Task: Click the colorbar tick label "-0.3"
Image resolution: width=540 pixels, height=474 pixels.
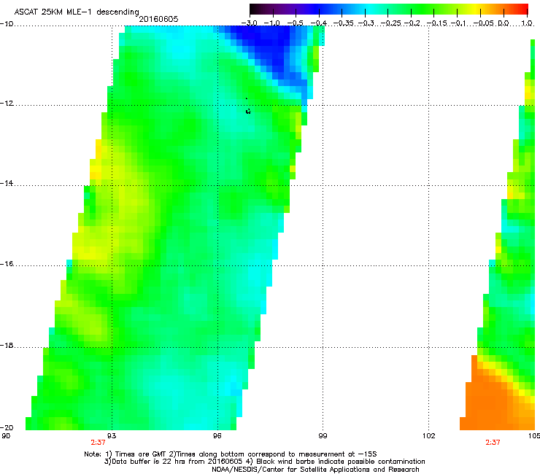Action: (x=366, y=23)
